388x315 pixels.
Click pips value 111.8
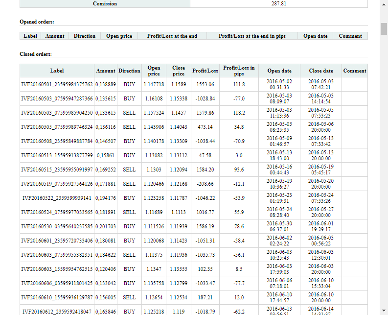[x=239, y=84]
